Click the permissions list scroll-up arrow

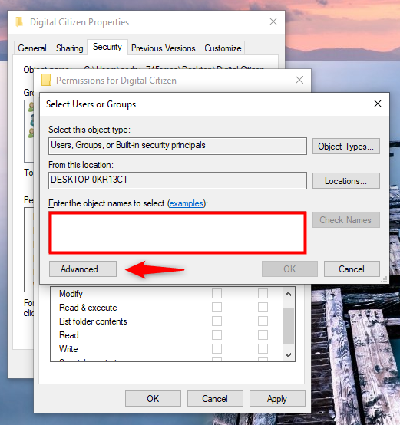pos(288,294)
